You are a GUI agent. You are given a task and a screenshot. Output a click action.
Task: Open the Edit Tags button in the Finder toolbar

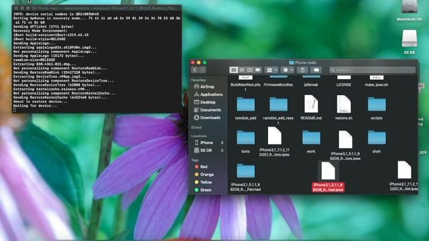(316, 70)
